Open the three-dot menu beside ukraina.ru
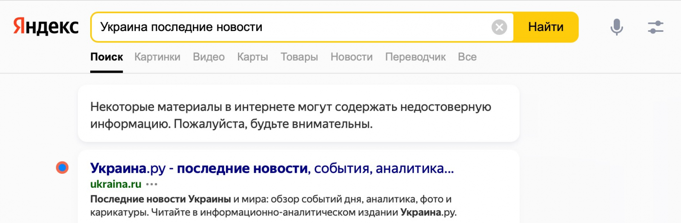This screenshot has height=223, width=681. click(152, 184)
